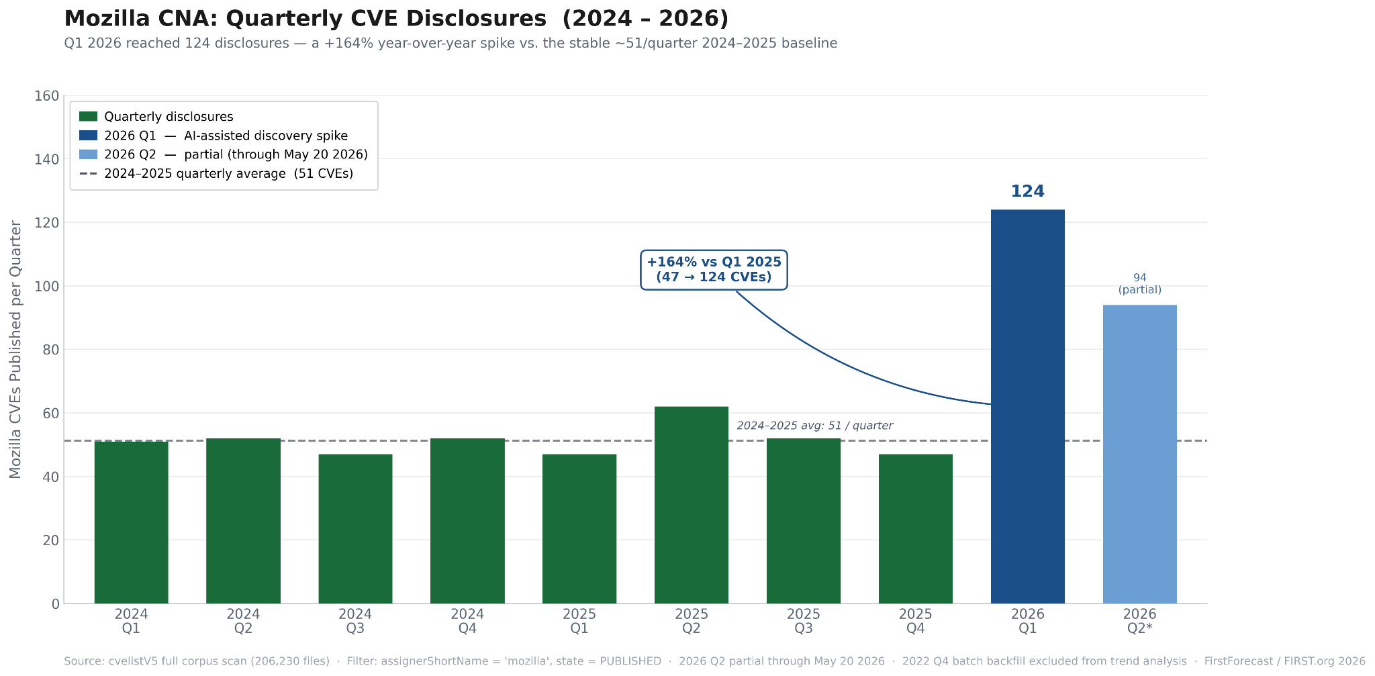Click the dashed quarterly average legend marker
Image resolution: width=1375 pixels, height=676 pixels.
89,174
